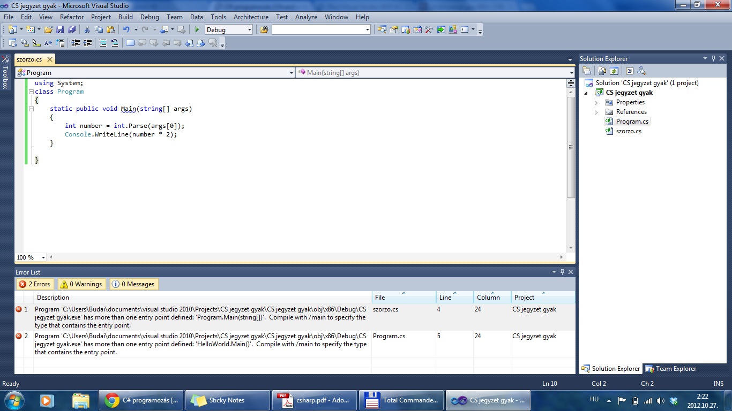The width and height of the screenshot is (732, 411).
Task: Click the Solution Explorer Refresh icon
Action: 614,71
